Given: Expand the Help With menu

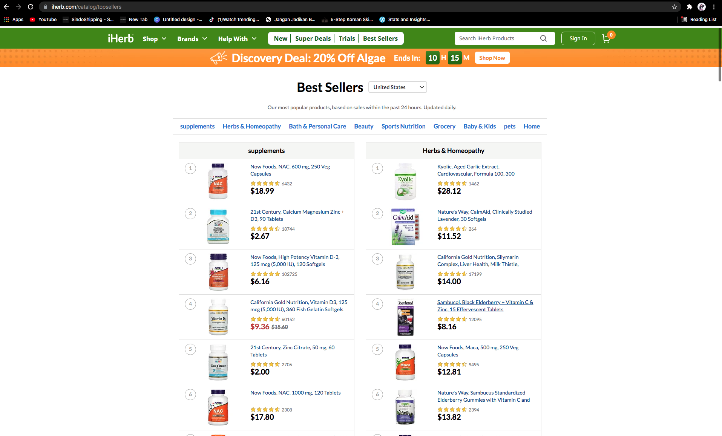Looking at the screenshot, I should tap(237, 39).
